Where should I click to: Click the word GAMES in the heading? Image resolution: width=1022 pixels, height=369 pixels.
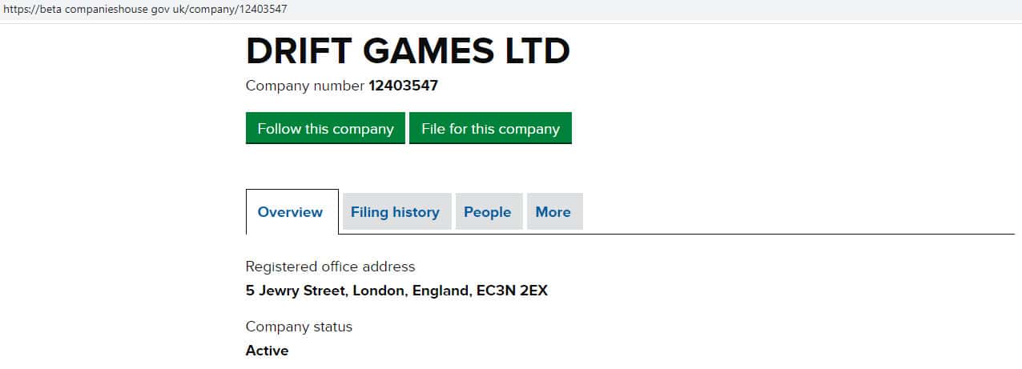pos(429,51)
